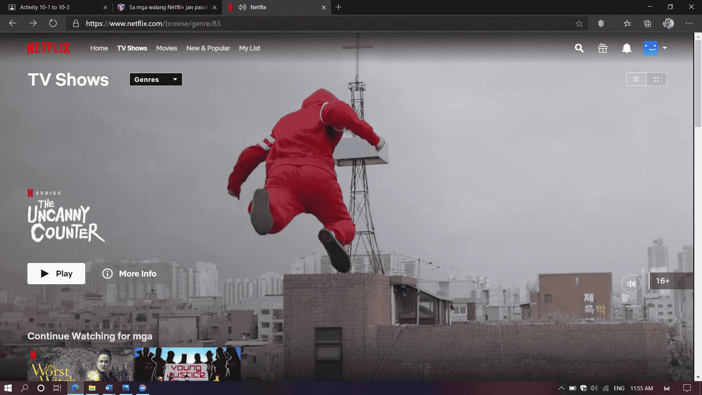
Task: Open battery status icon
Action: click(x=573, y=388)
